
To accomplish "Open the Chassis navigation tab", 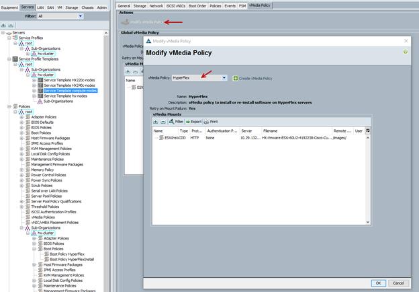I will tap(87, 7).
